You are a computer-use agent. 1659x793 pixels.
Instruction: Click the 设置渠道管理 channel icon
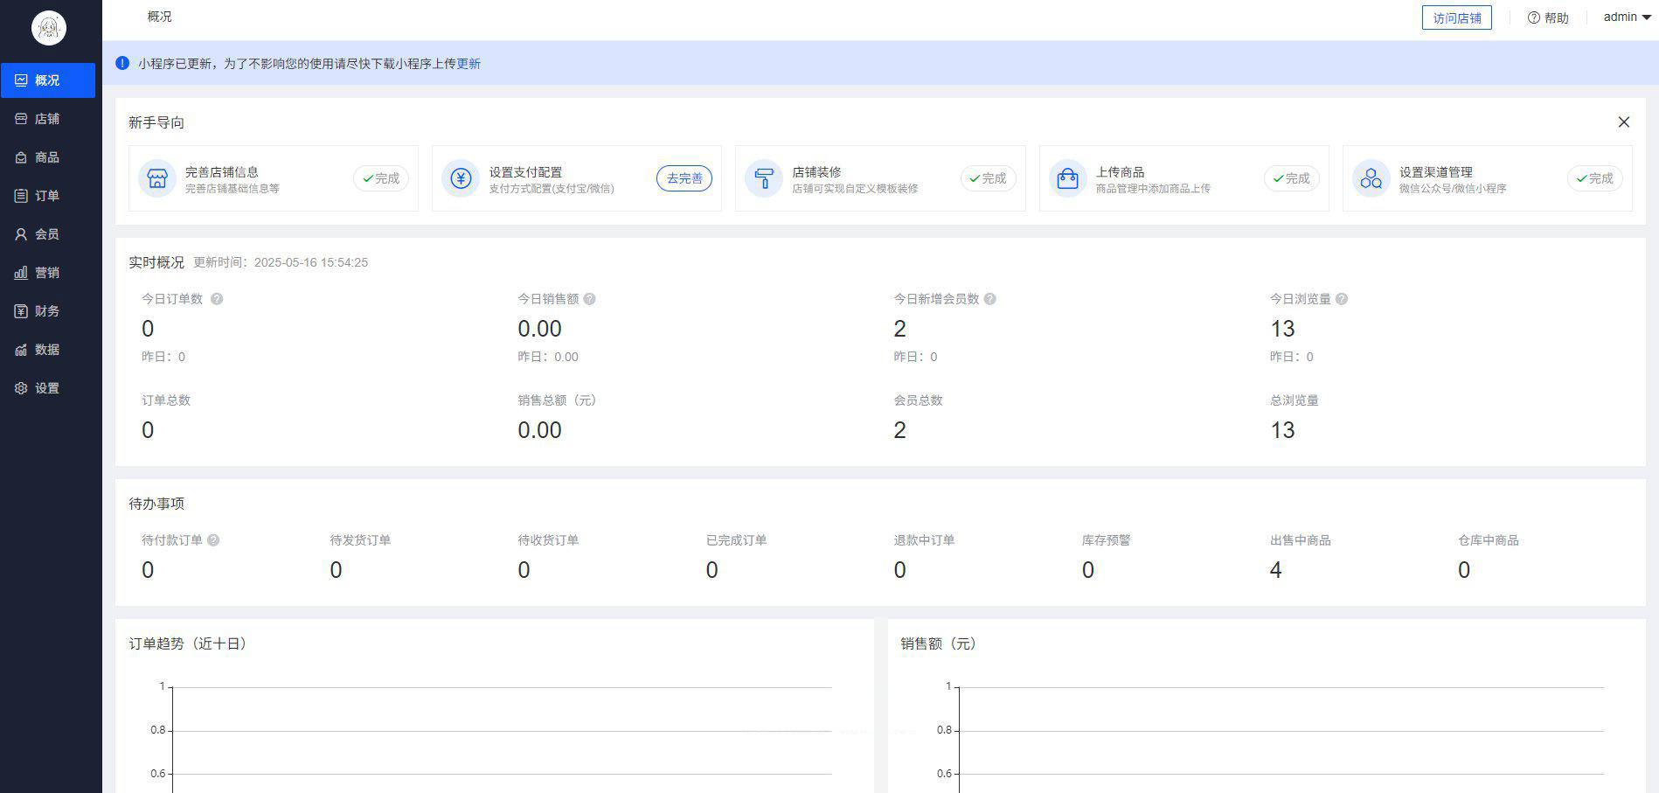click(x=1371, y=178)
